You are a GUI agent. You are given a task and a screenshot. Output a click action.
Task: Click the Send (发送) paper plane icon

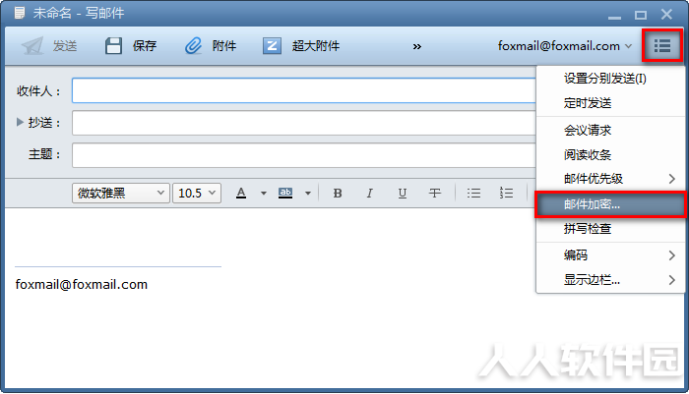pyautogui.click(x=32, y=45)
